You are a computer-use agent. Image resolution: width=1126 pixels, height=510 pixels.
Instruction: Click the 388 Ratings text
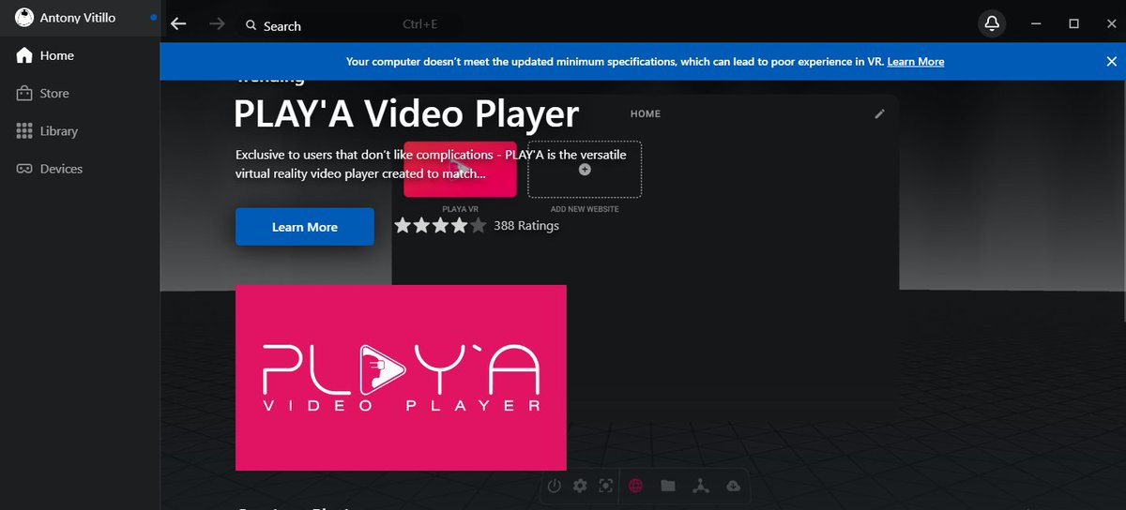click(526, 226)
